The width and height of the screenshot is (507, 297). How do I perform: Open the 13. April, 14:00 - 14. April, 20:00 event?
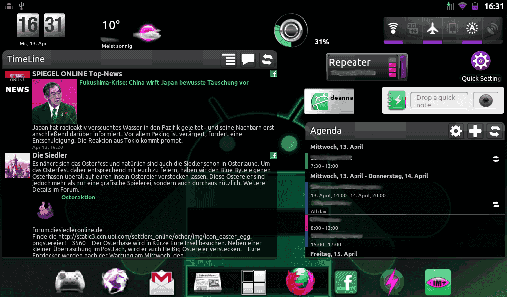click(x=405, y=191)
